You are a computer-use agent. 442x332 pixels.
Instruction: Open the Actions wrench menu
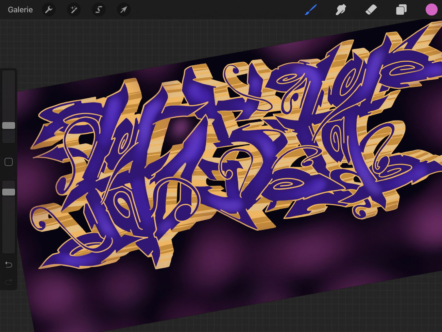[x=49, y=10]
